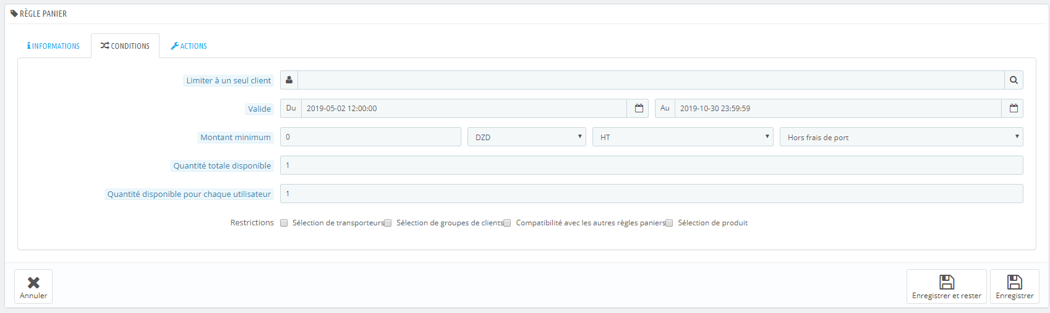Click the Au end date field
Viewport: 1050px width, 313px height.
[838, 109]
